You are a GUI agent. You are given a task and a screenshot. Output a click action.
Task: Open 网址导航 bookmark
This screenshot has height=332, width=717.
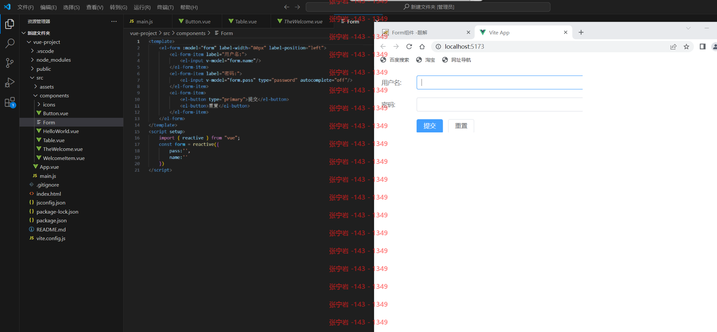pyautogui.click(x=456, y=60)
